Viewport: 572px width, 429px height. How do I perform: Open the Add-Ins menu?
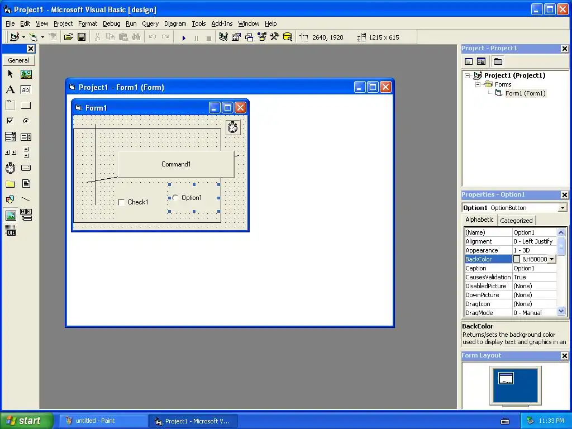coord(222,23)
